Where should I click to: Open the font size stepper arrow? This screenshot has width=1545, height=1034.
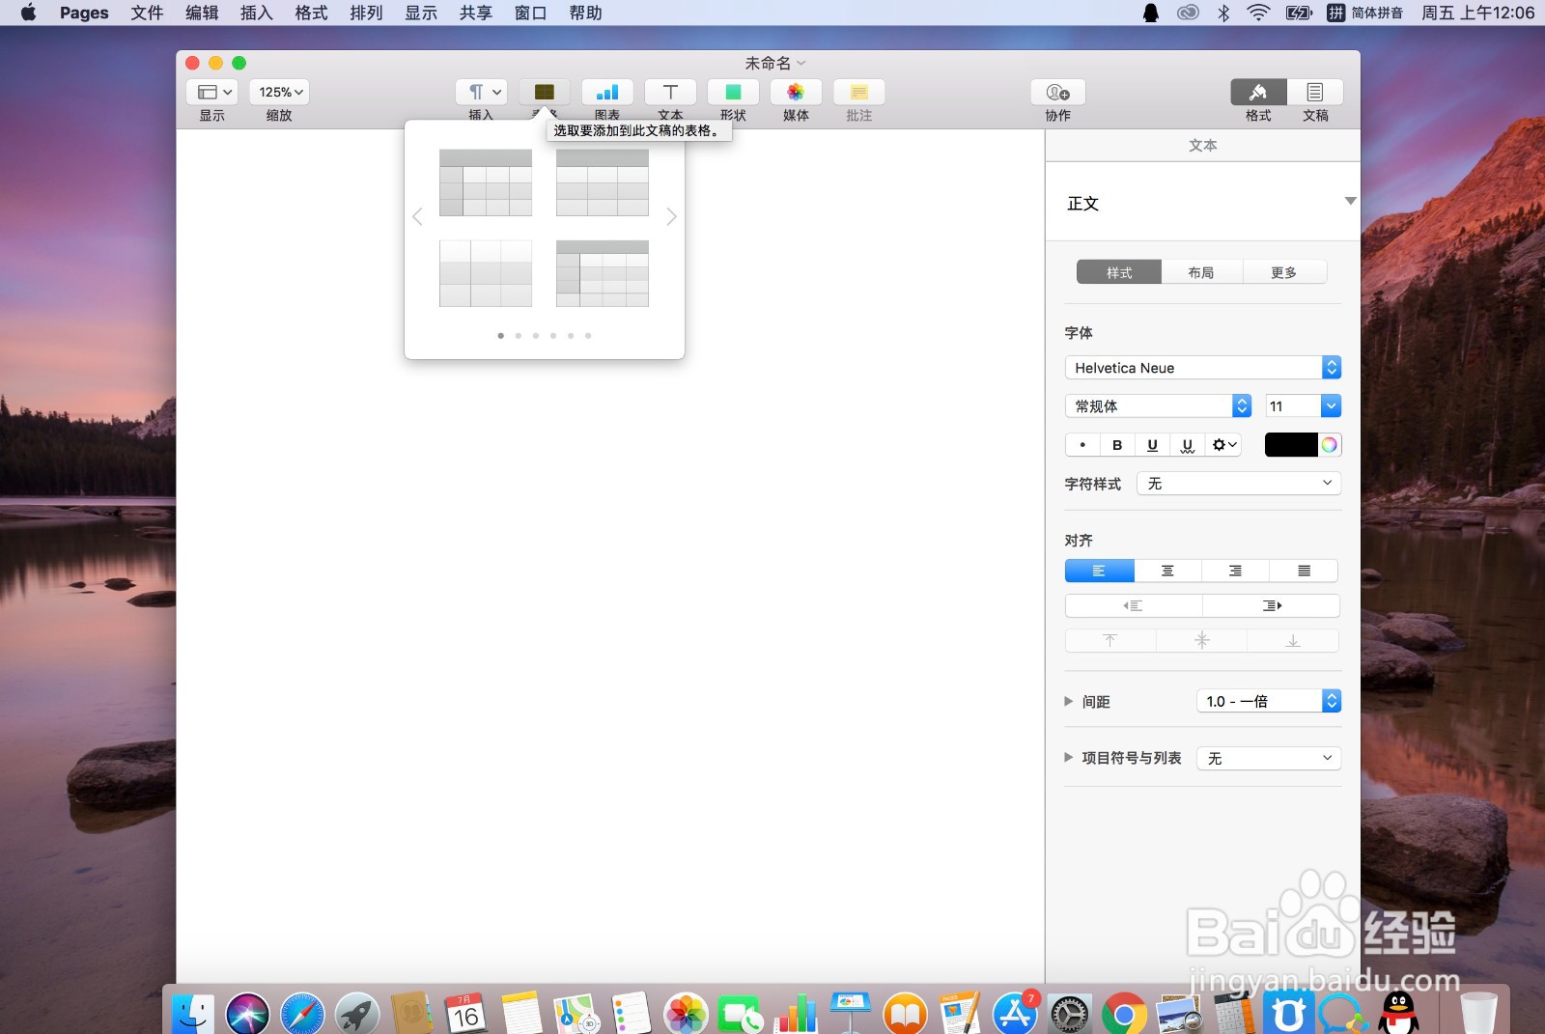click(1331, 406)
